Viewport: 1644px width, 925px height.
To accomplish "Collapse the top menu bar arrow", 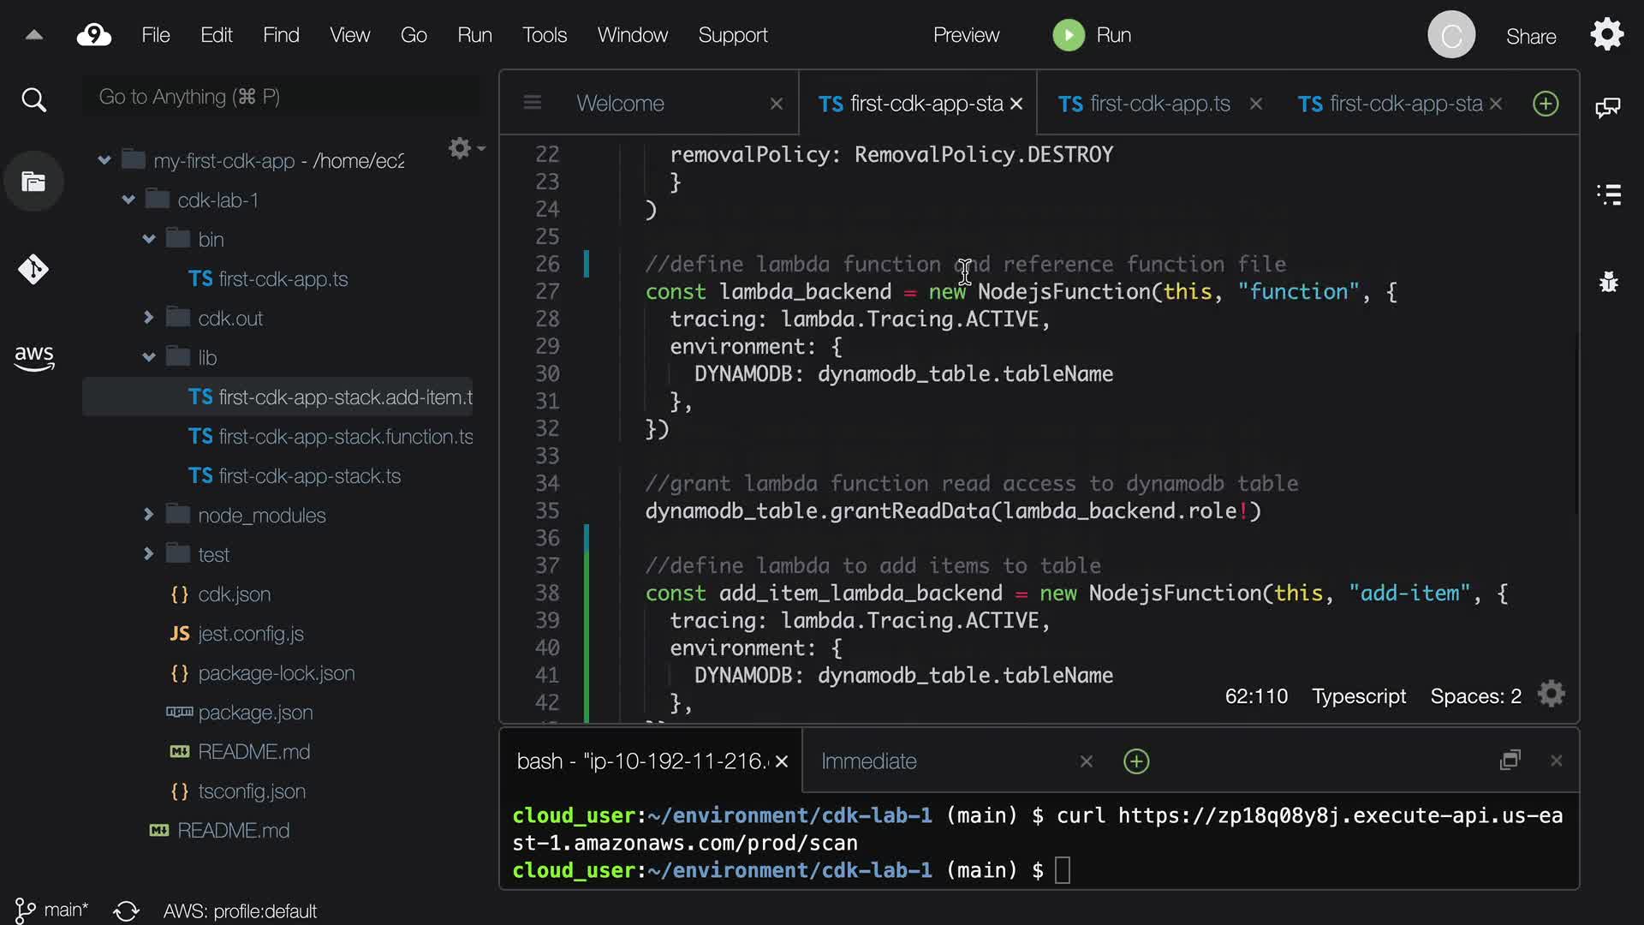I will tap(34, 35).
